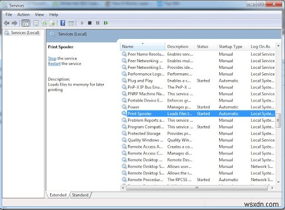This screenshot has height=210, width=285.
Task: Click the gear icon beside Plug and Play
Action: 124,81
